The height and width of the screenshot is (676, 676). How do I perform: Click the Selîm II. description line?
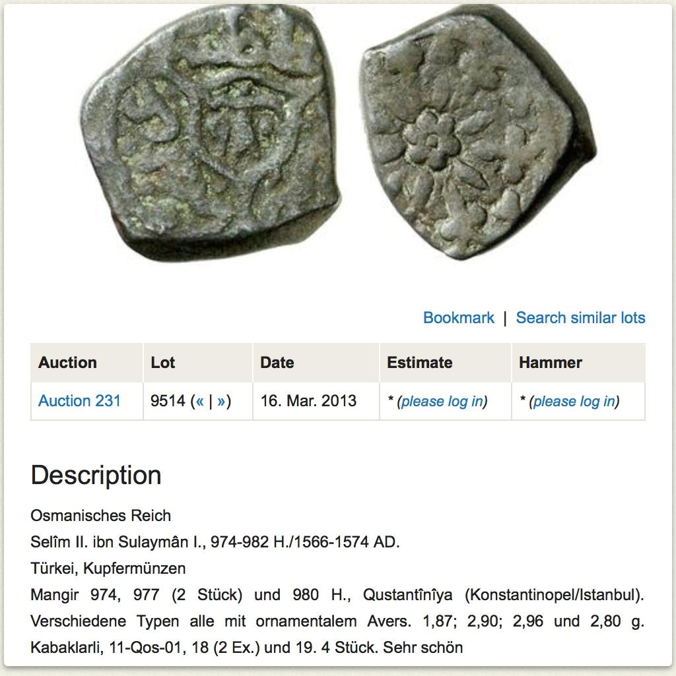coord(215,542)
